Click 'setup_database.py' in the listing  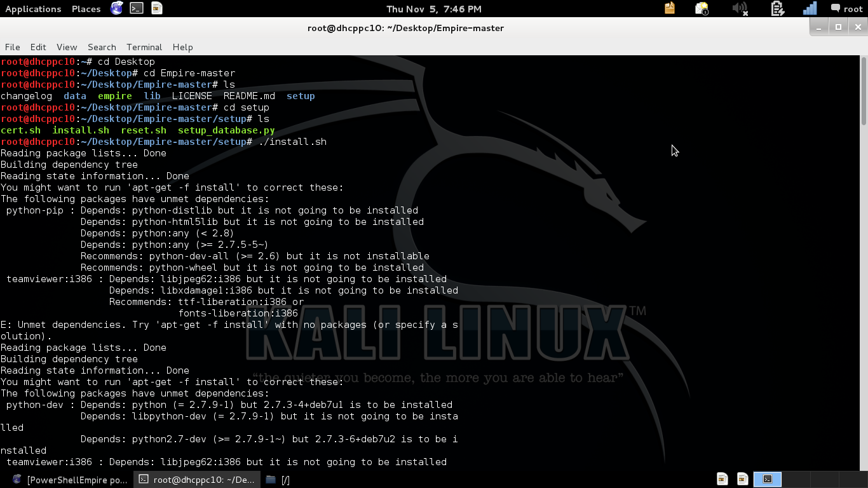point(226,130)
